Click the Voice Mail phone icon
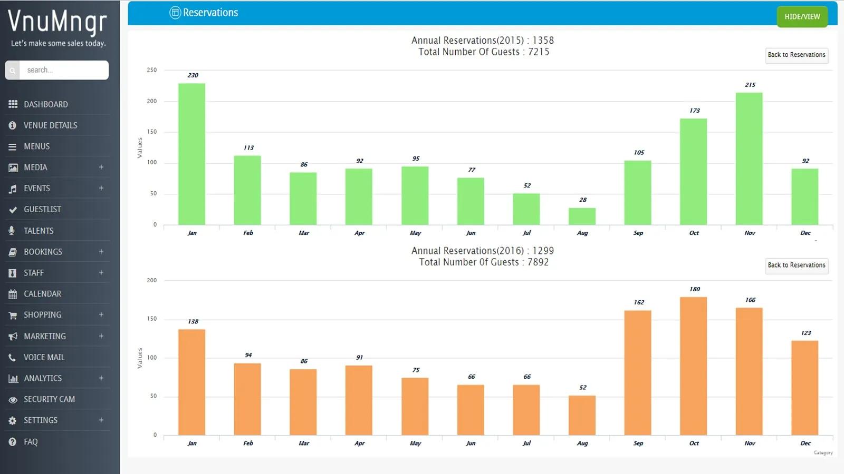 (13, 358)
